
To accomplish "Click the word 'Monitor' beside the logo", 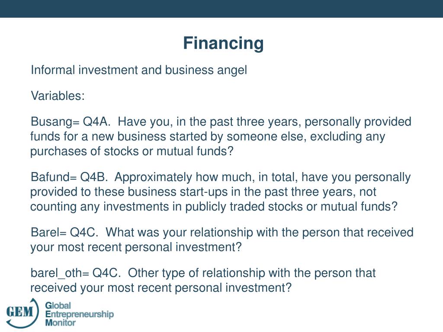I will [61, 322].
